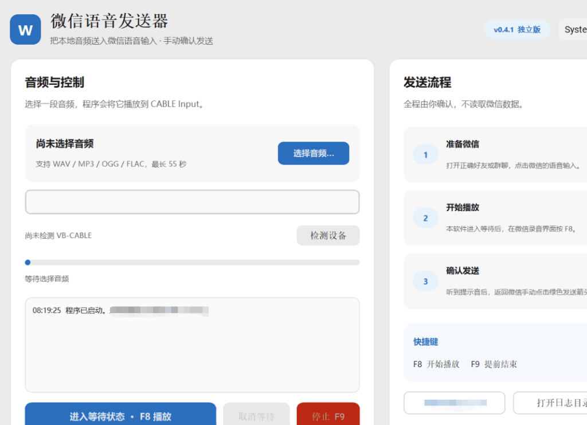This screenshot has height=425, width=587.
Task: Click the empty audio path input field
Action: pyautogui.click(x=192, y=202)
